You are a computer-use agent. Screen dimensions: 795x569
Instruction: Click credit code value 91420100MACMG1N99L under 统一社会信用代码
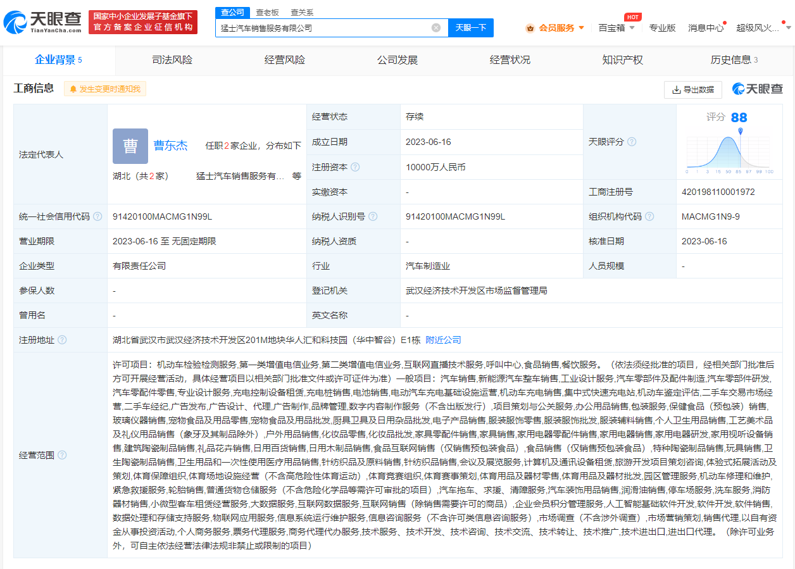[x=163, y=216]
